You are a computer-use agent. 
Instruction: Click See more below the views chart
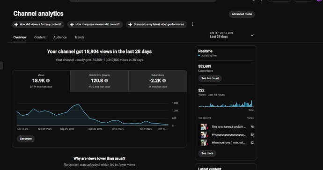coord(26,139)
